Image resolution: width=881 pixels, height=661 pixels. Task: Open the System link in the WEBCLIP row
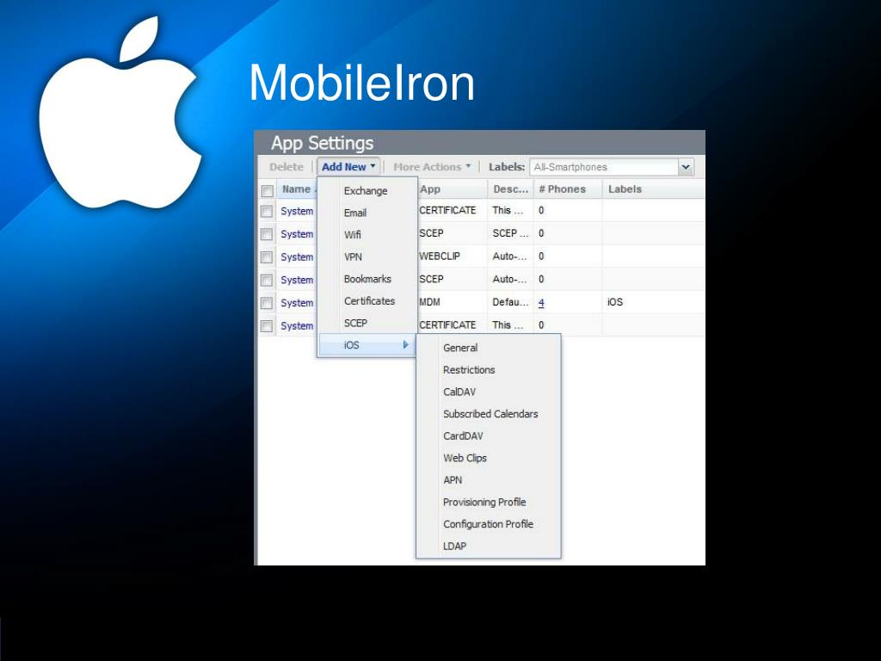pos(297,256)
